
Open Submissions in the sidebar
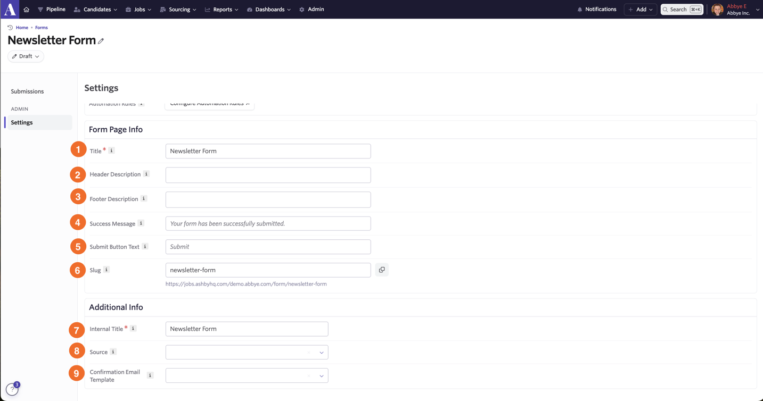(27, 91)
